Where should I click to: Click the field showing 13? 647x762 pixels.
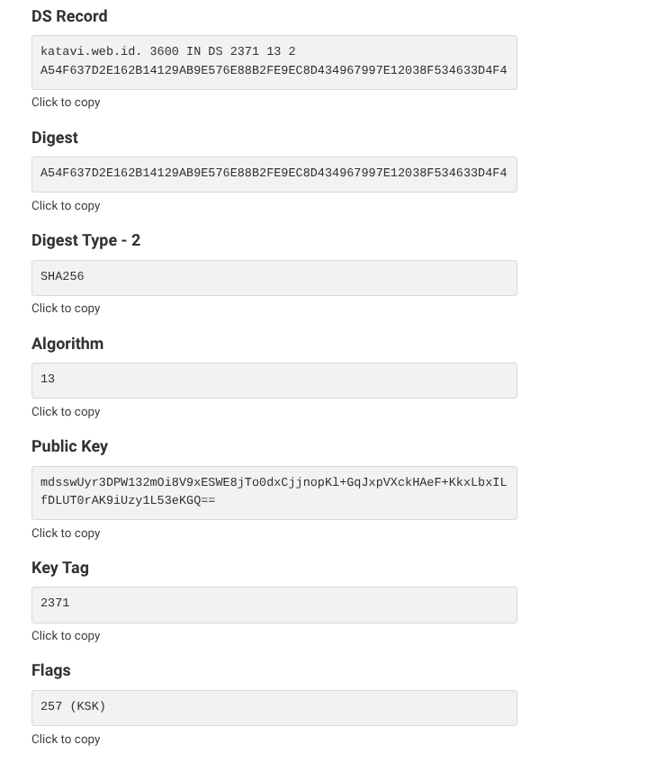pos(274,379)
